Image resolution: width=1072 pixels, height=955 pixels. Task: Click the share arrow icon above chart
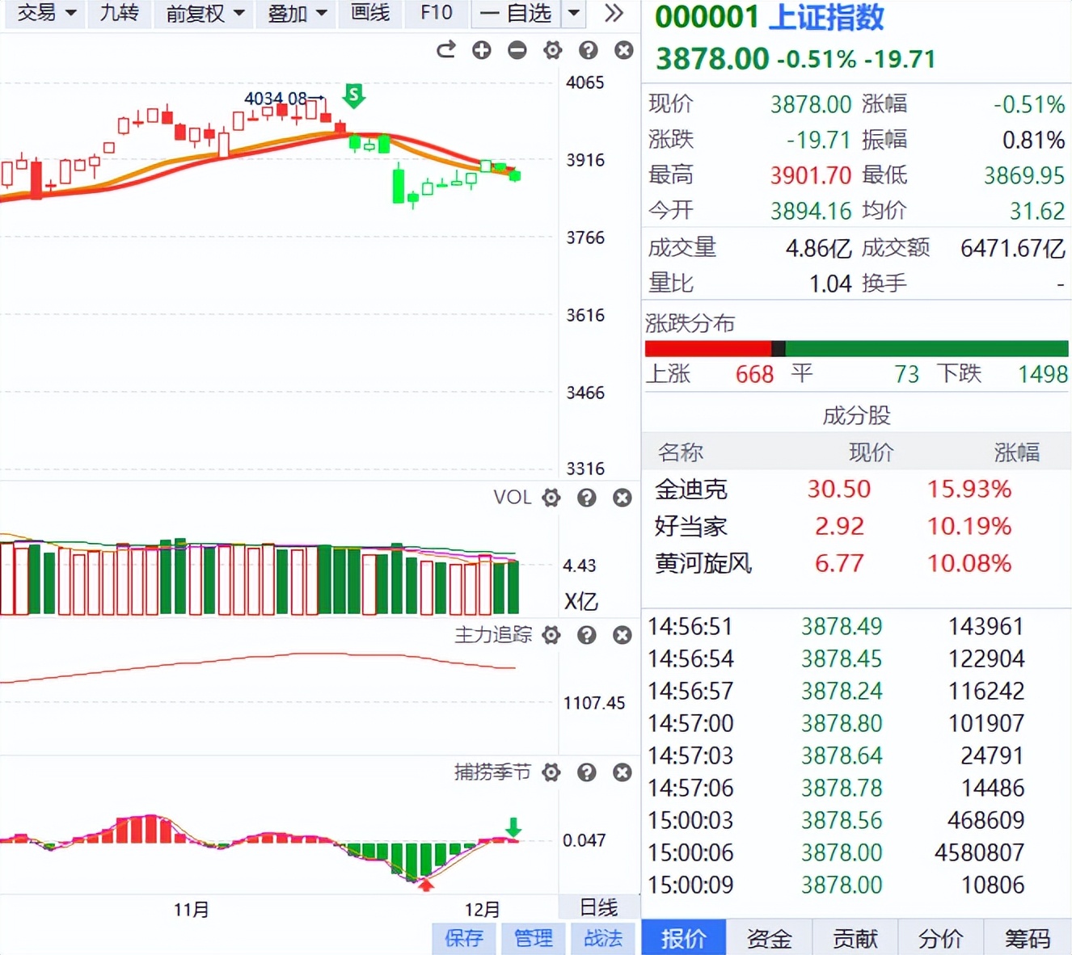pos(446,51)
